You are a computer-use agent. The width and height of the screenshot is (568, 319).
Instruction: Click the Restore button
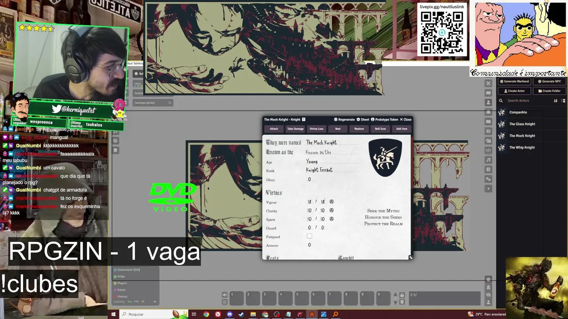tap(359, 129)
